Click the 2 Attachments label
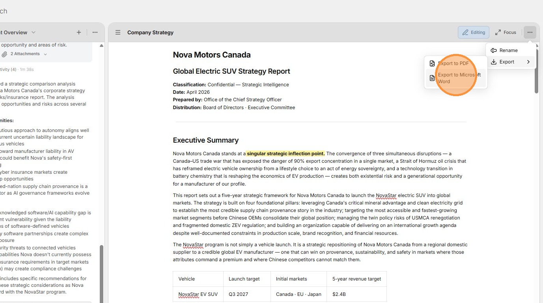The image size is (543, 303). click(x=25, y=54)
